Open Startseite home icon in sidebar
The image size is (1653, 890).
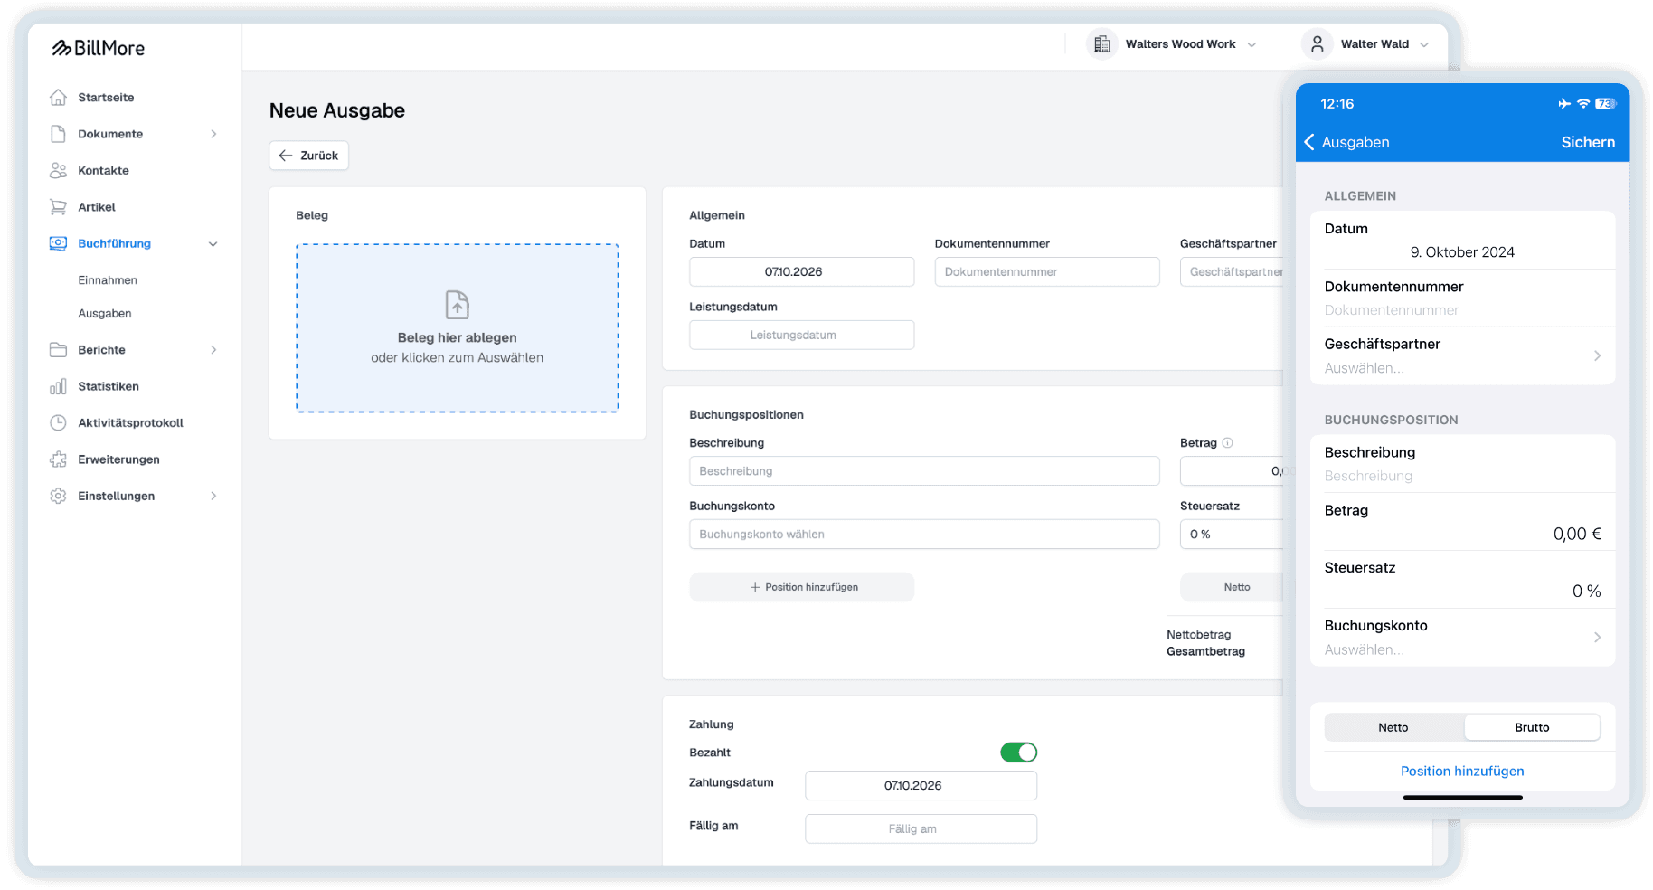pyautogui.click(x=59, y=97)
